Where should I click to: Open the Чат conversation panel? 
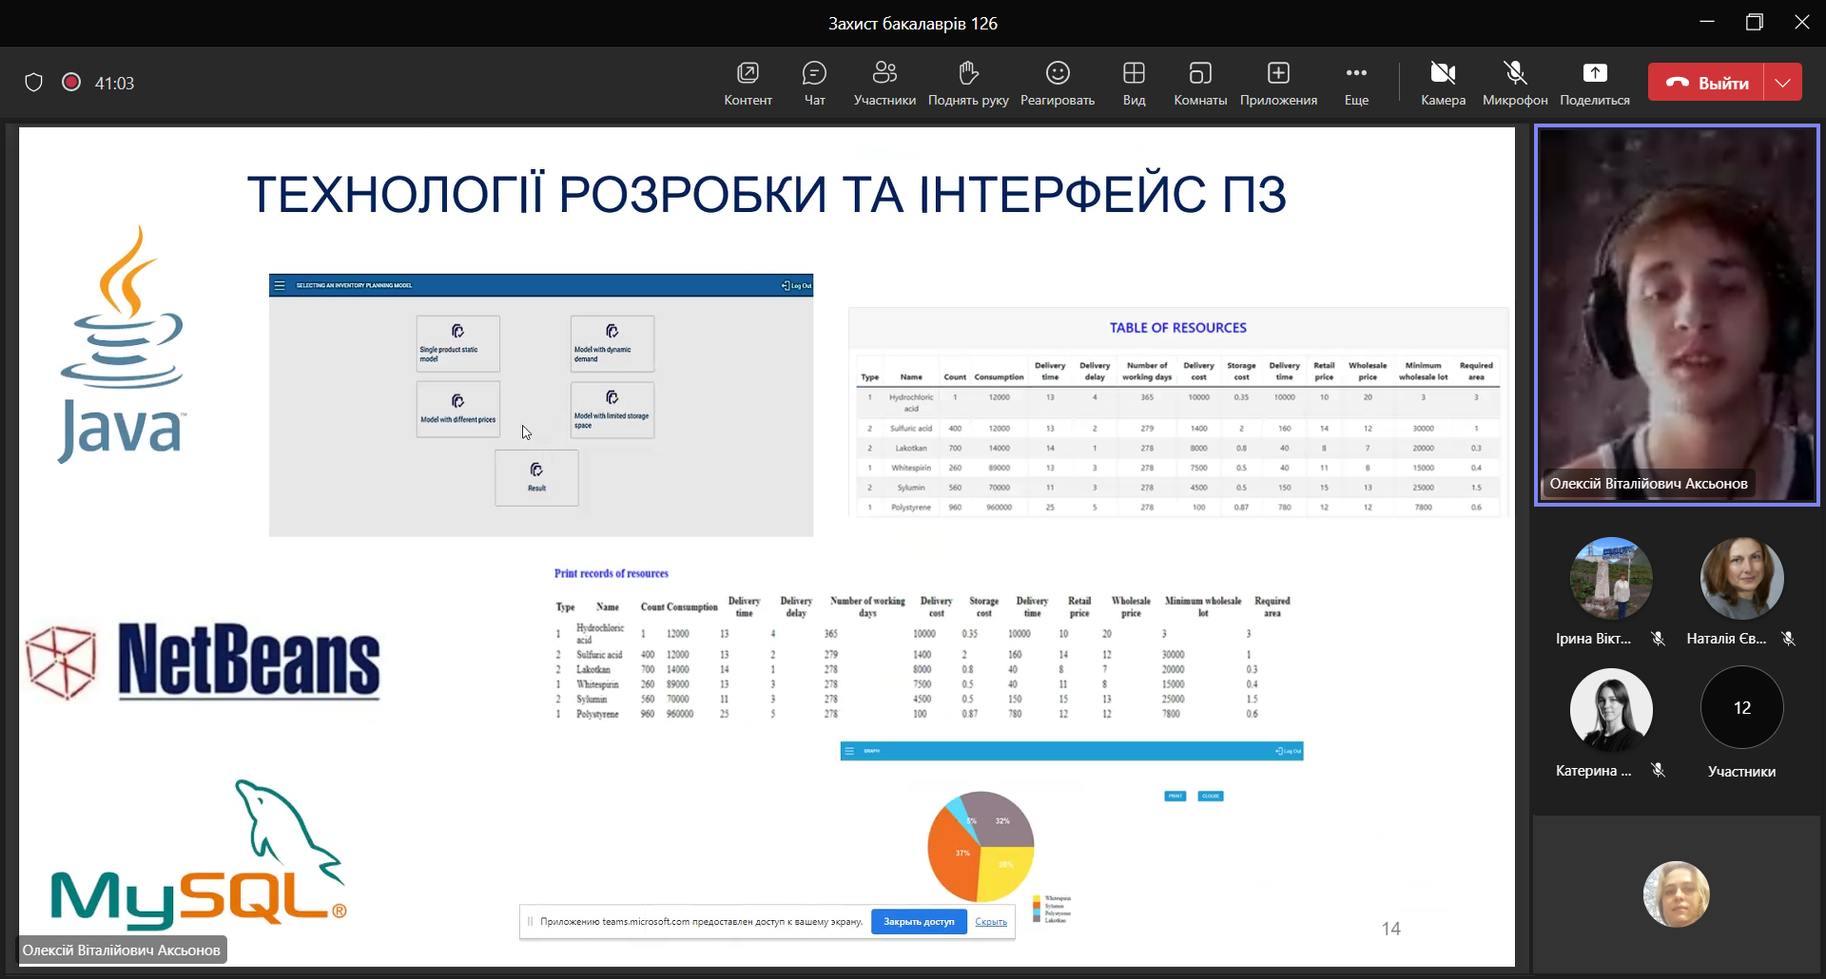pos(814,83)
